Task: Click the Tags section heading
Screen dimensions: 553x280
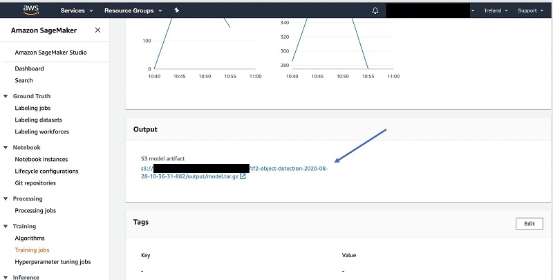Action: [x=141, y=222]
